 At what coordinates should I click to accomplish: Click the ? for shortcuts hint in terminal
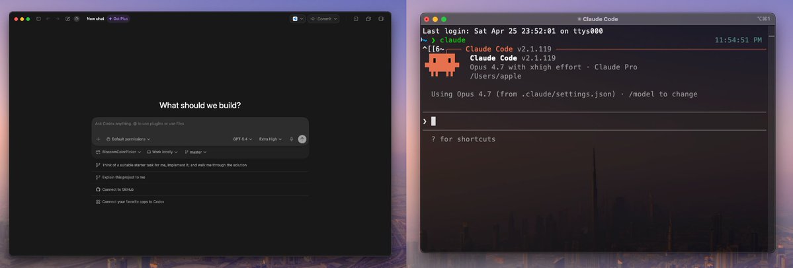[463, 139]
